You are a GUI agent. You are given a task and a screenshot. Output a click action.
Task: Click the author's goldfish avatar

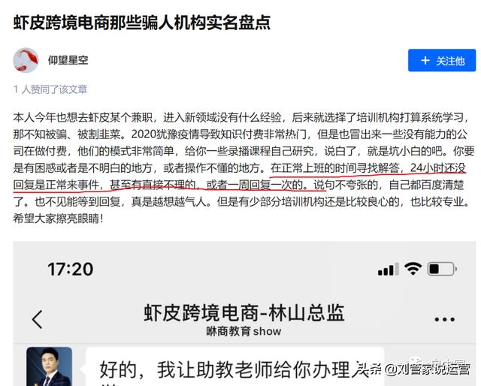[x=26, y=60]
